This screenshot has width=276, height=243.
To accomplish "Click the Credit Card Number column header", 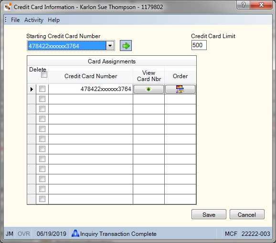I will click(91, 76).
